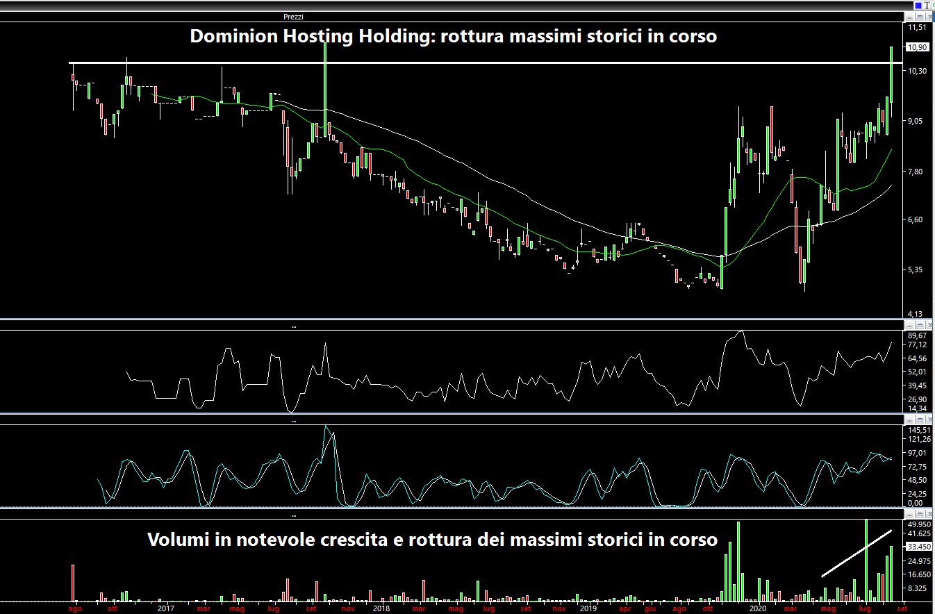This screenshot has height=614, width=935.
Task: Click the 145,51 oscillator scale value
Action: pos(918,430)
